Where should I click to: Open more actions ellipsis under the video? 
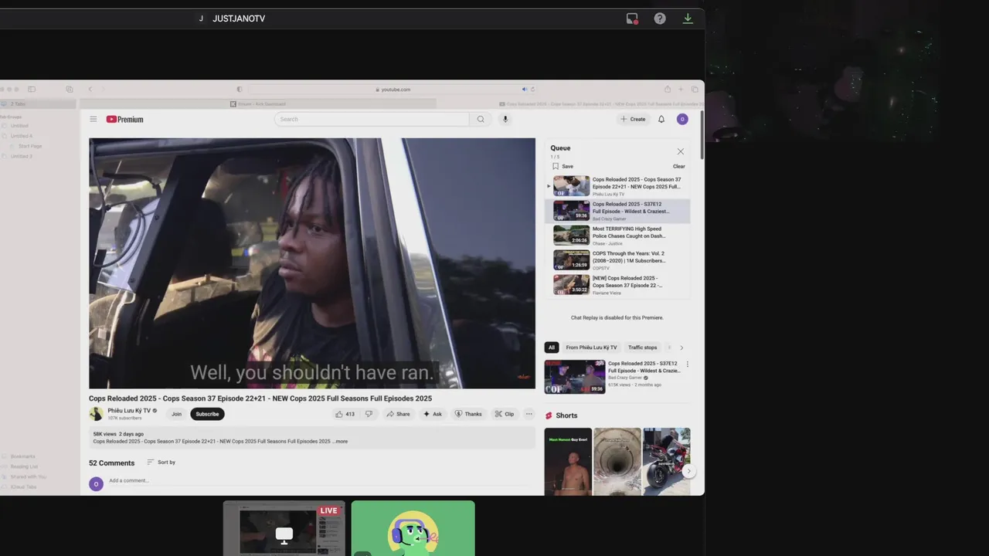(529, 414)
